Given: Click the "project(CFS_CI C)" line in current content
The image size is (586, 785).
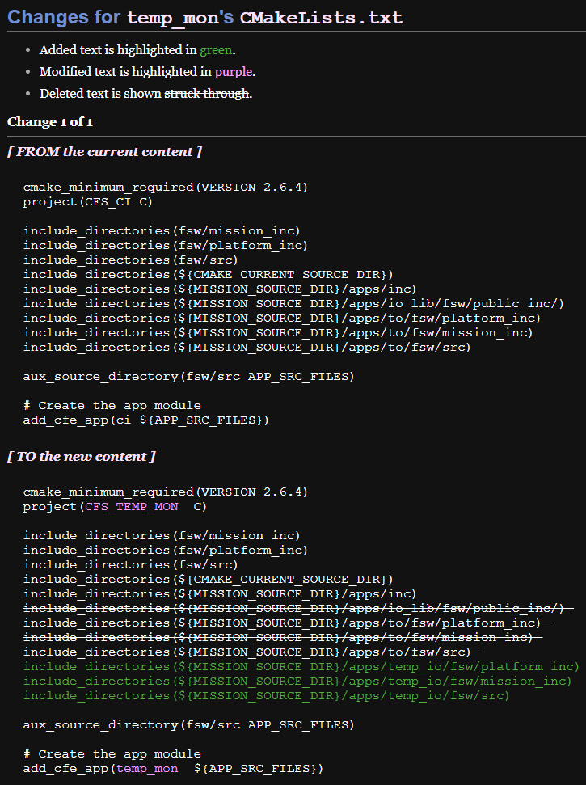Looking at the screenshot, I should (87, 202).
